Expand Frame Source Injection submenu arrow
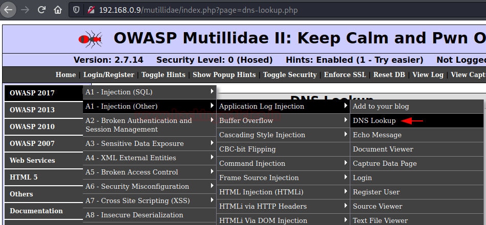Viewport: 486px width, 225px height. [x=346, y=177]
